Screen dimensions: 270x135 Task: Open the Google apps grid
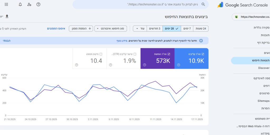(x=6, y=4)
